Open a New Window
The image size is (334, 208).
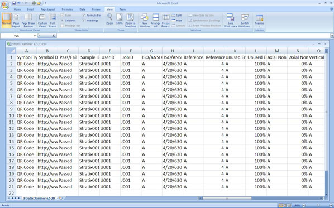pos(145,21)
